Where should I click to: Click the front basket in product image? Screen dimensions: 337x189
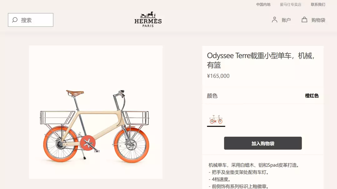(x=136, y=118)
